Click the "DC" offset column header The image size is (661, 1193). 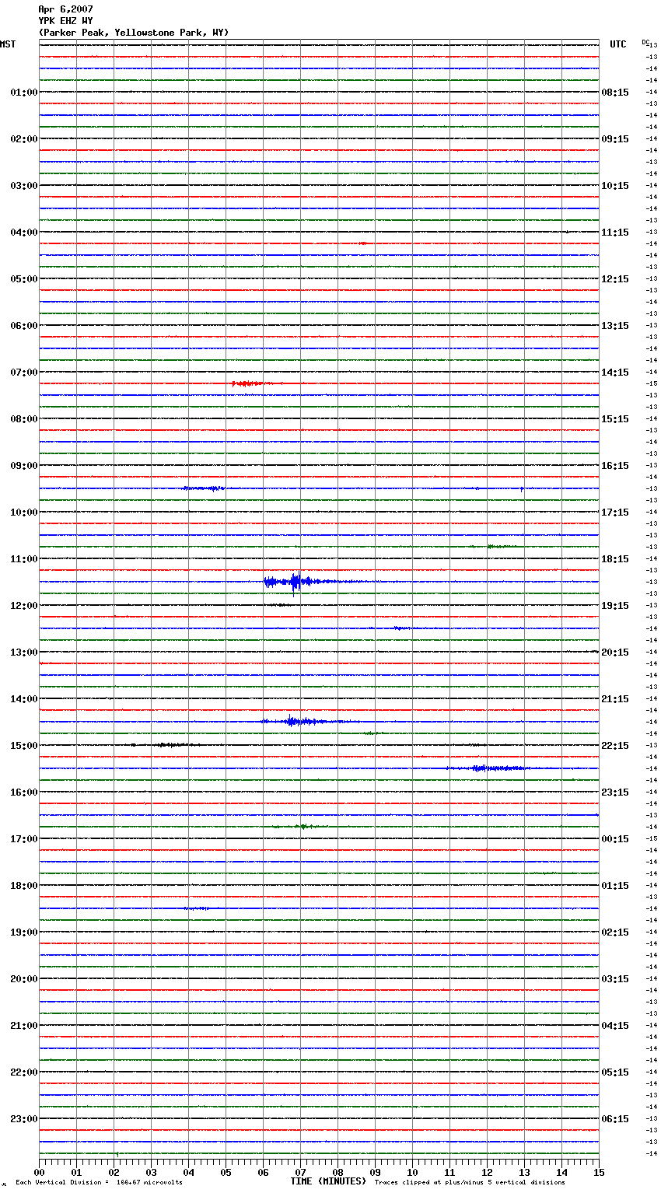pyautogui.click(x=645, y=42)
